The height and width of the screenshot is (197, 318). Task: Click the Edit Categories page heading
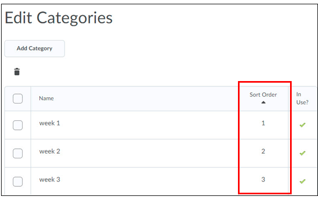coord(59,18)
